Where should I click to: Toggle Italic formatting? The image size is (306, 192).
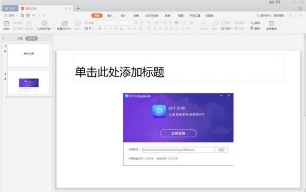(105, 29)
